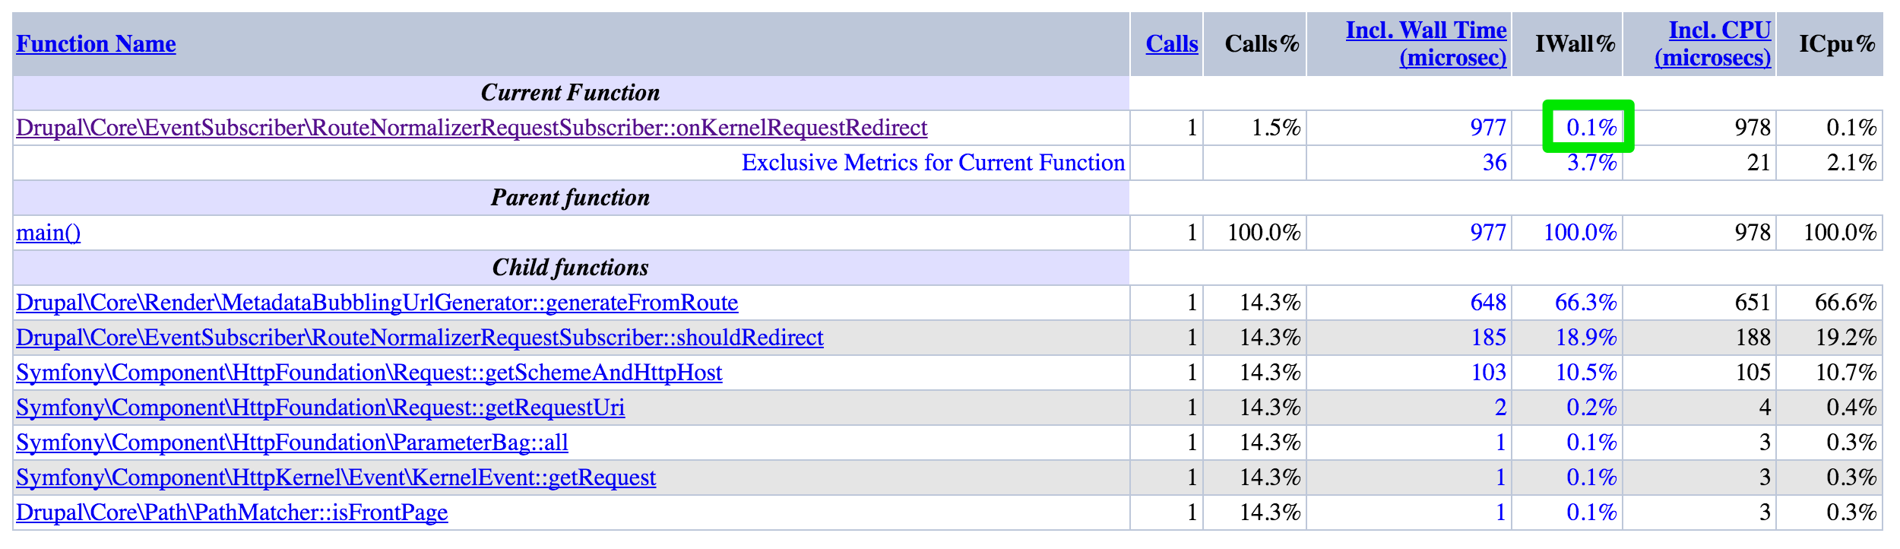
Task: Select the 'Current Function' section heading
Action: (571, 93)
